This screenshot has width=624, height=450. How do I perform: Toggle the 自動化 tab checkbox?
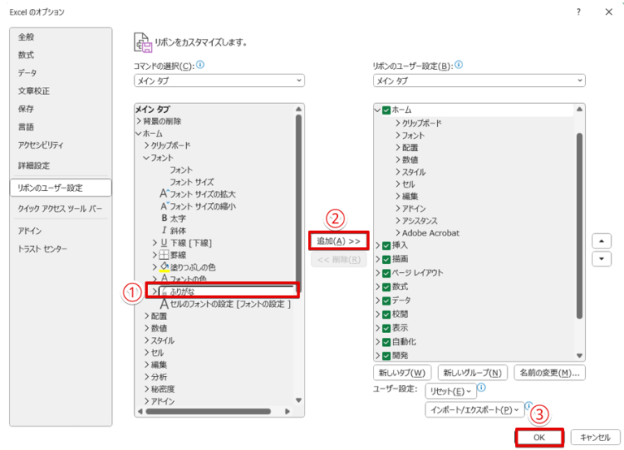386,342
